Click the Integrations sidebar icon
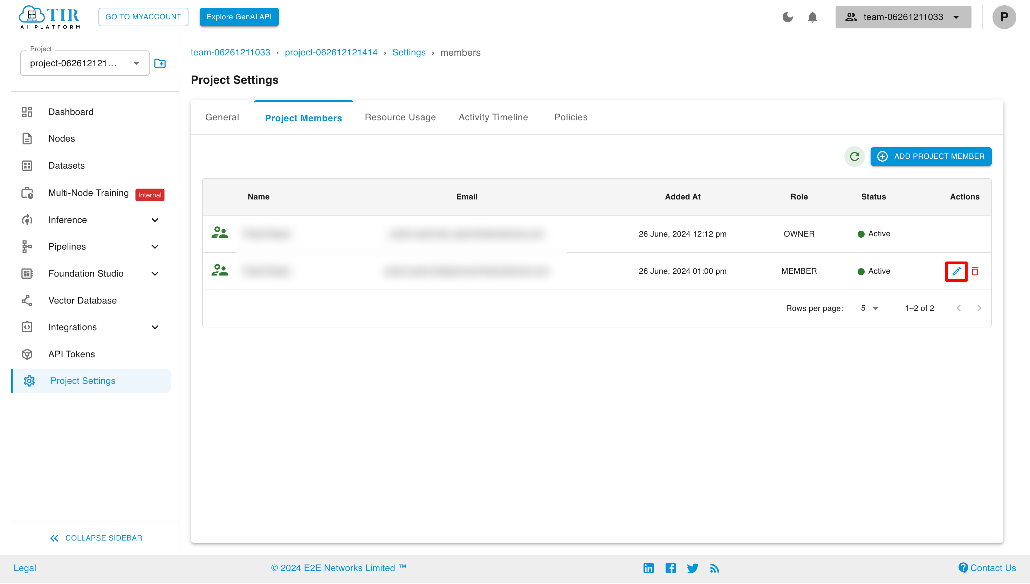This screenshot has width=1030, height=584. (x=27, y=327)
